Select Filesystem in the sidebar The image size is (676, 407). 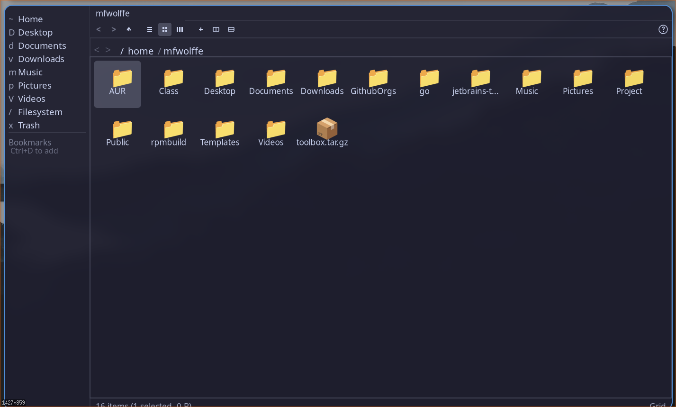(x=40, y=112)
